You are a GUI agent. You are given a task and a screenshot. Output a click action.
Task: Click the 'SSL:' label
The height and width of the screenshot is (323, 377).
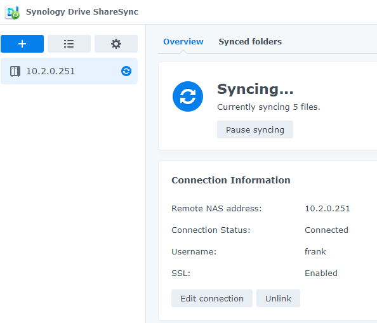(x=181, y=274)
